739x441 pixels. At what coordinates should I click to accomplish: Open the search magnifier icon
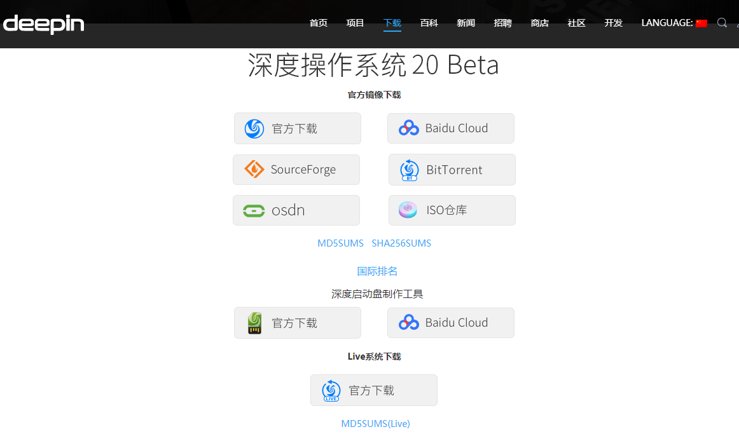pos(722,23)
